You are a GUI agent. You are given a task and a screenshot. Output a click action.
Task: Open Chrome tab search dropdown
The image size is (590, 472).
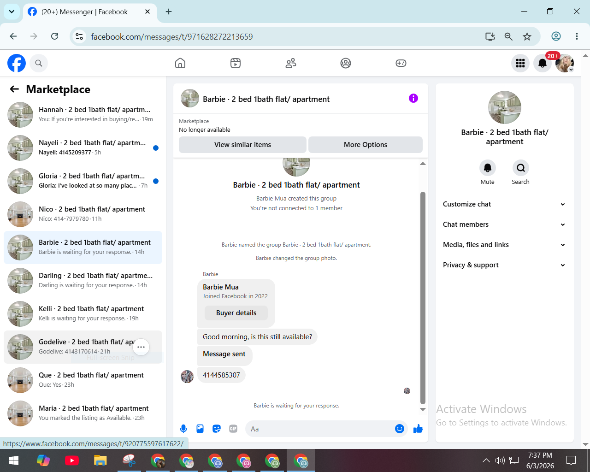coord(12,12)
